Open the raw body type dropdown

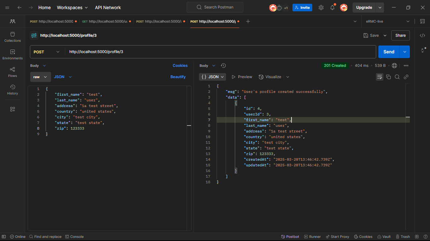(x=41, y=77)
